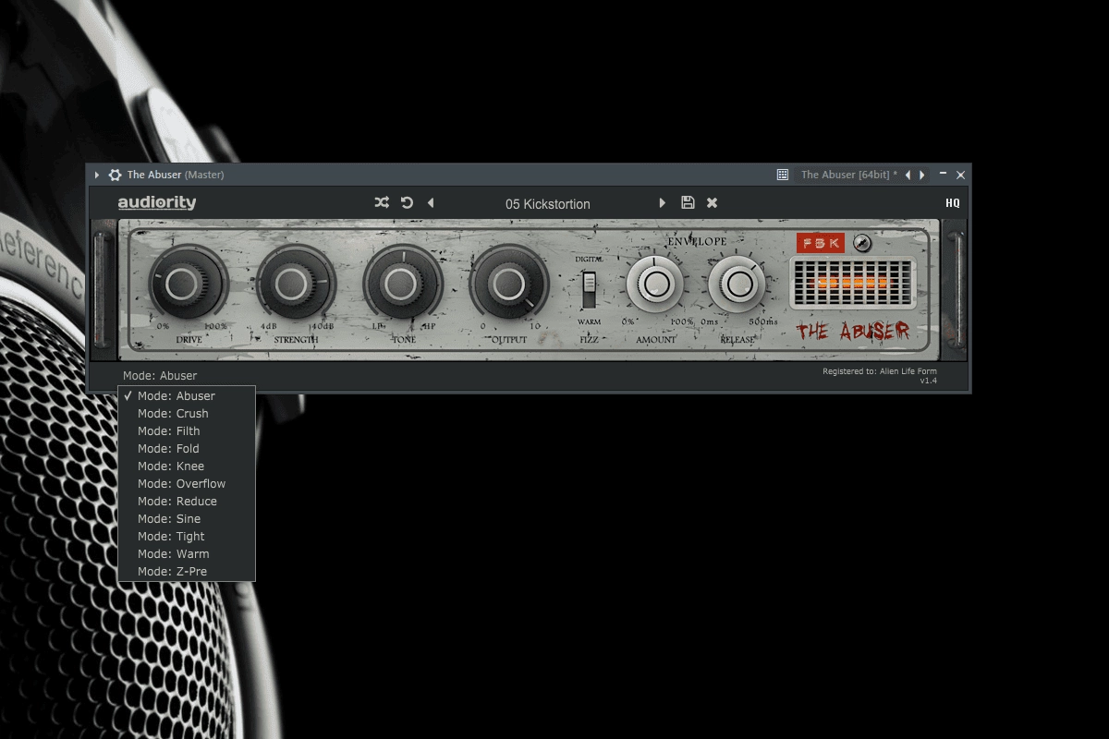Select Mode: Abuser in the list
Screen dimensions: 1109x739
(187, 396)
